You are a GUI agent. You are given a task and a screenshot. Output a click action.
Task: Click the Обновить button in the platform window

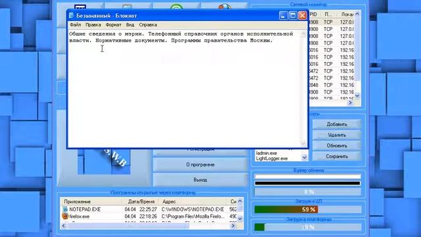click(337, 145)
